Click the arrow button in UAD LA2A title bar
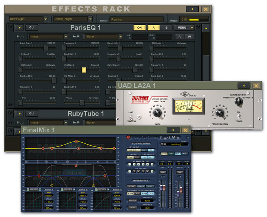 (244, 85)
